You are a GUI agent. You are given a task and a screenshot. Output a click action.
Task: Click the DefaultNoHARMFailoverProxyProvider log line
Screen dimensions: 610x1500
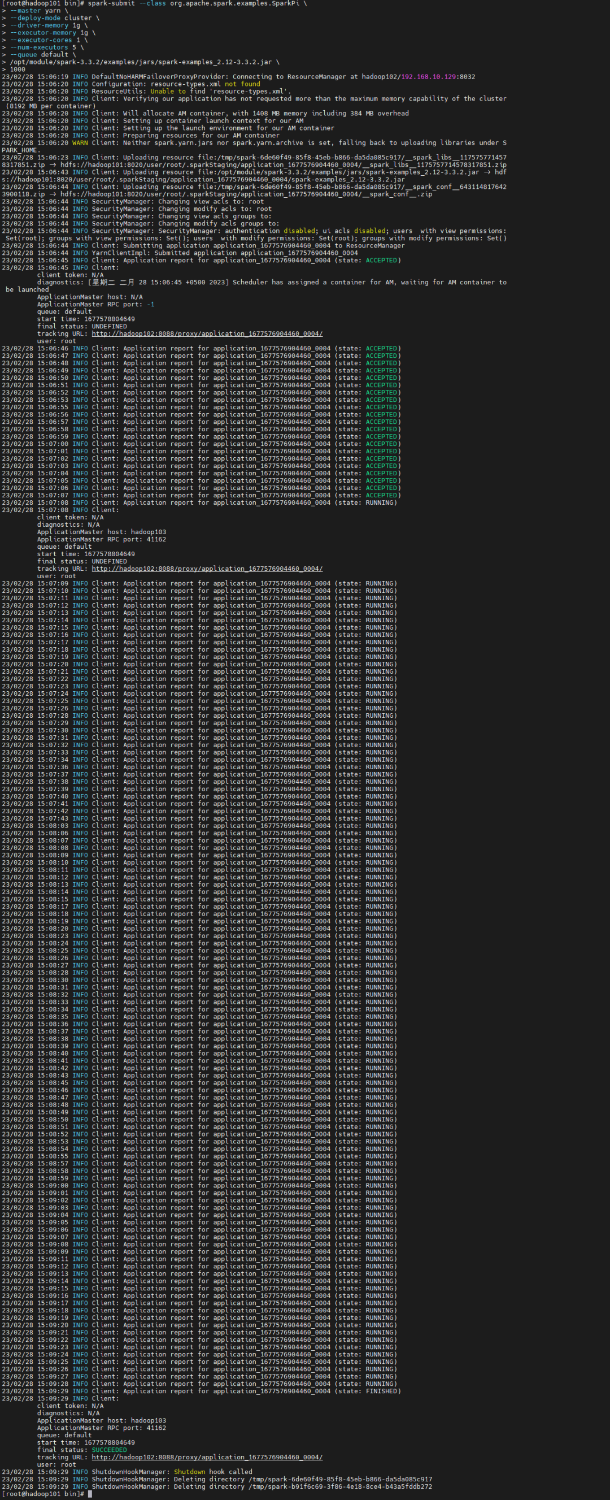point(238,76)
